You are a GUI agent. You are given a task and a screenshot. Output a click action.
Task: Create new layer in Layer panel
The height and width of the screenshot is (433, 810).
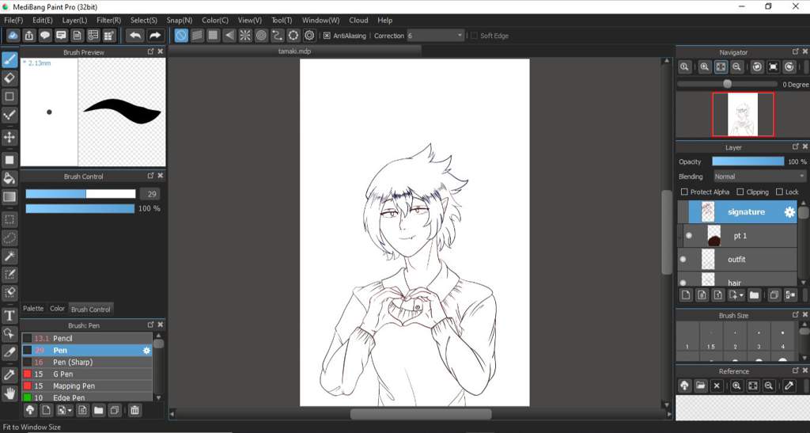[x=686, y=295]
